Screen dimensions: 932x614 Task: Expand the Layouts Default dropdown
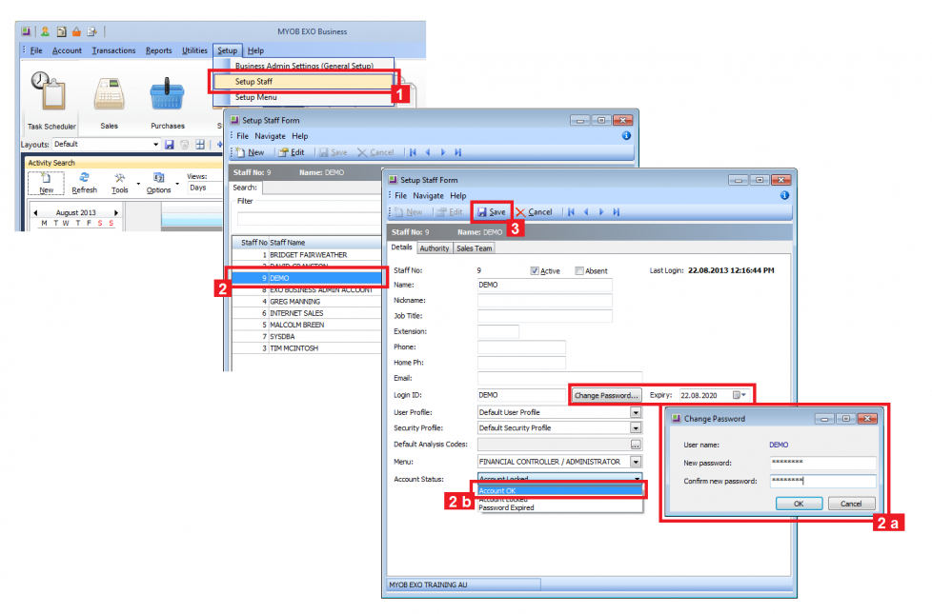point(155,145)
